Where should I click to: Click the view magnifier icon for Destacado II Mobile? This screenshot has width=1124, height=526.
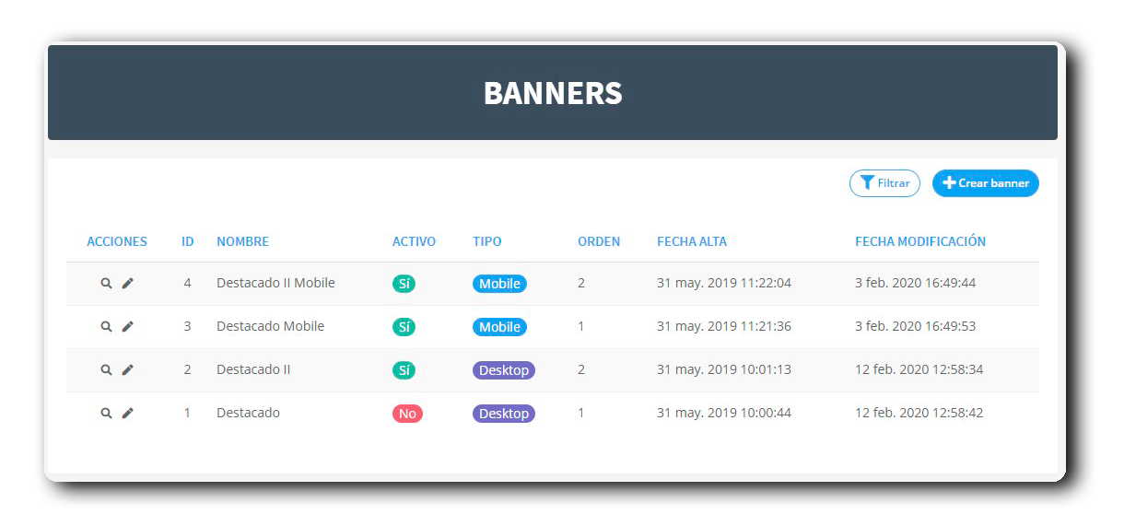(x=106, y=284)
